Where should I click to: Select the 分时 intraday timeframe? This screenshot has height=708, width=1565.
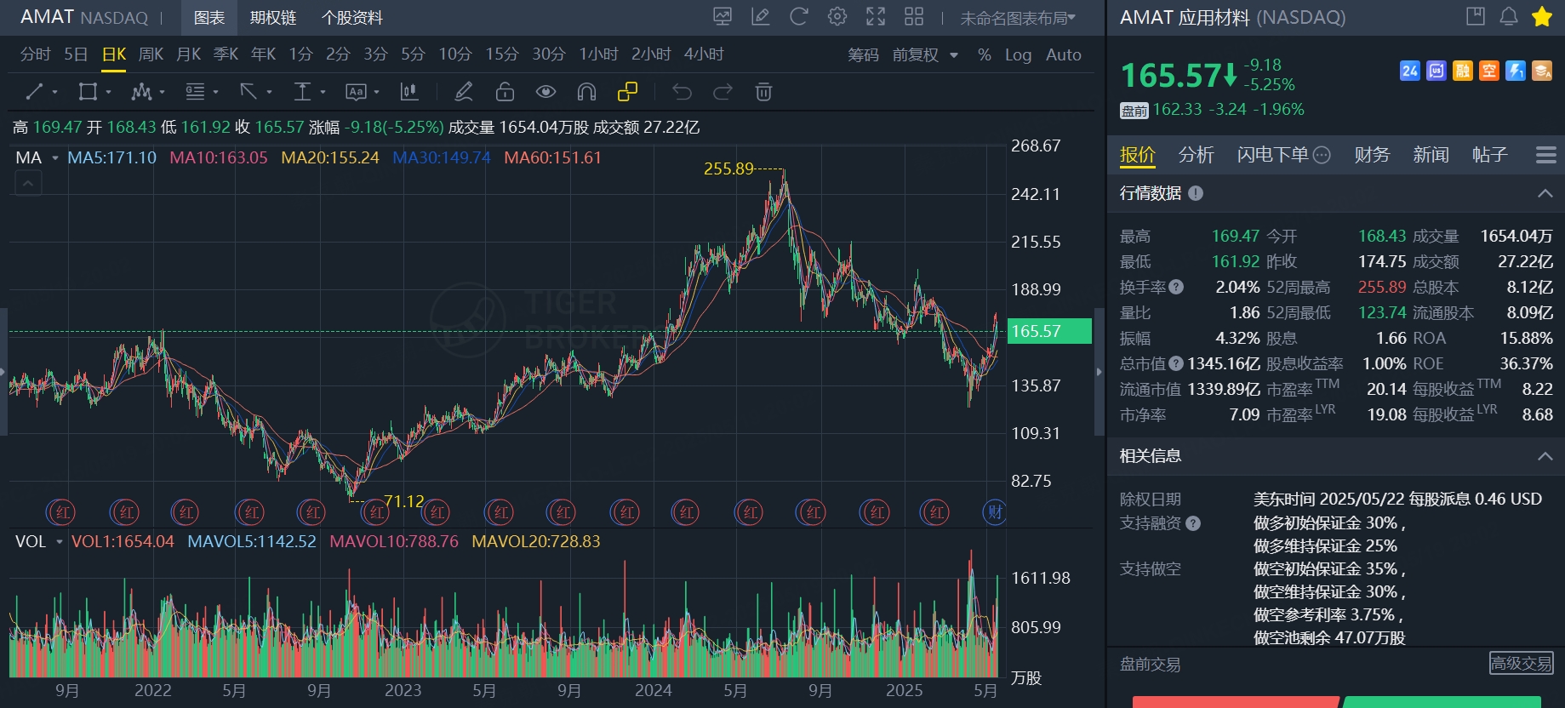click(x=36, y=54)
